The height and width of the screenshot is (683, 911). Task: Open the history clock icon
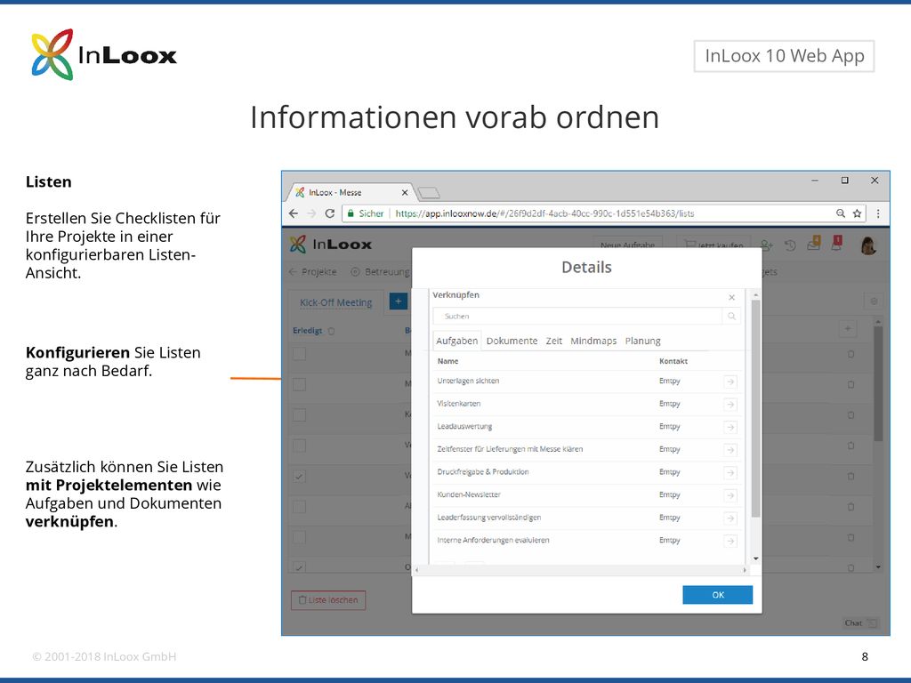(790, 245)
